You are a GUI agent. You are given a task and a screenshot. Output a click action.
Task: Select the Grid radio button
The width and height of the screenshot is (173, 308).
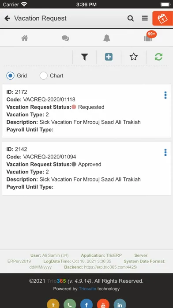point(11,76)
